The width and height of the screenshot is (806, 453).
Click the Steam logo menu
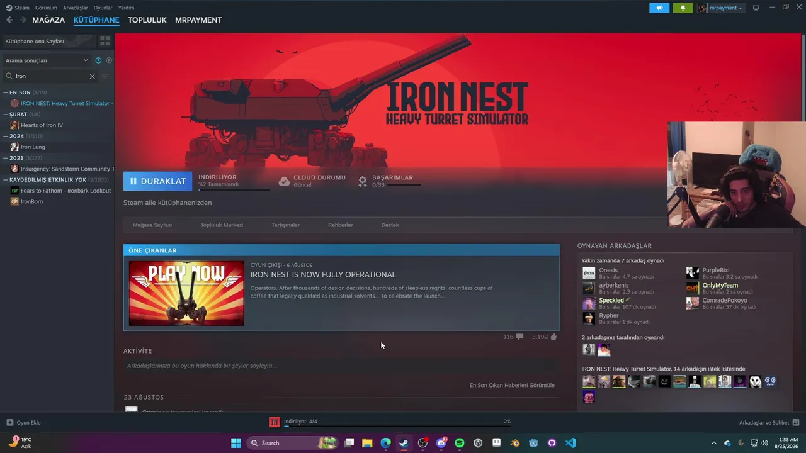18,8
